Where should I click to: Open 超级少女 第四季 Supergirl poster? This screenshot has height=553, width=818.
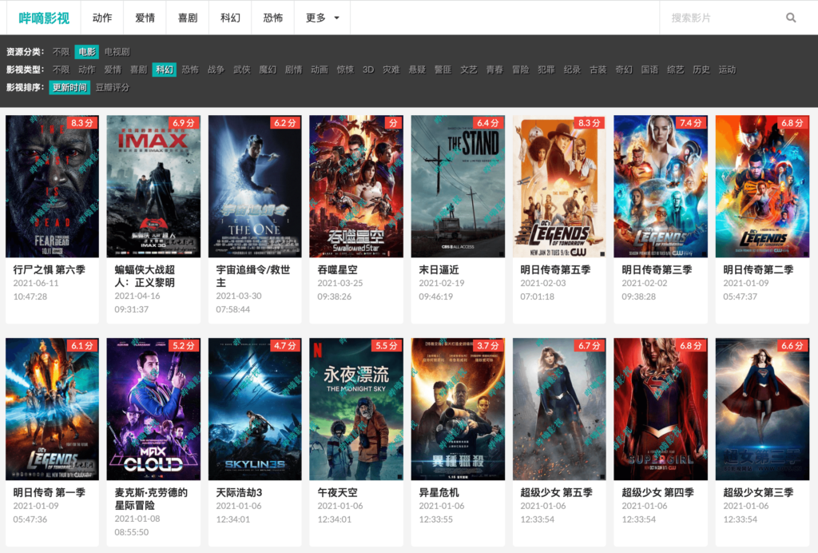point(661,409)
